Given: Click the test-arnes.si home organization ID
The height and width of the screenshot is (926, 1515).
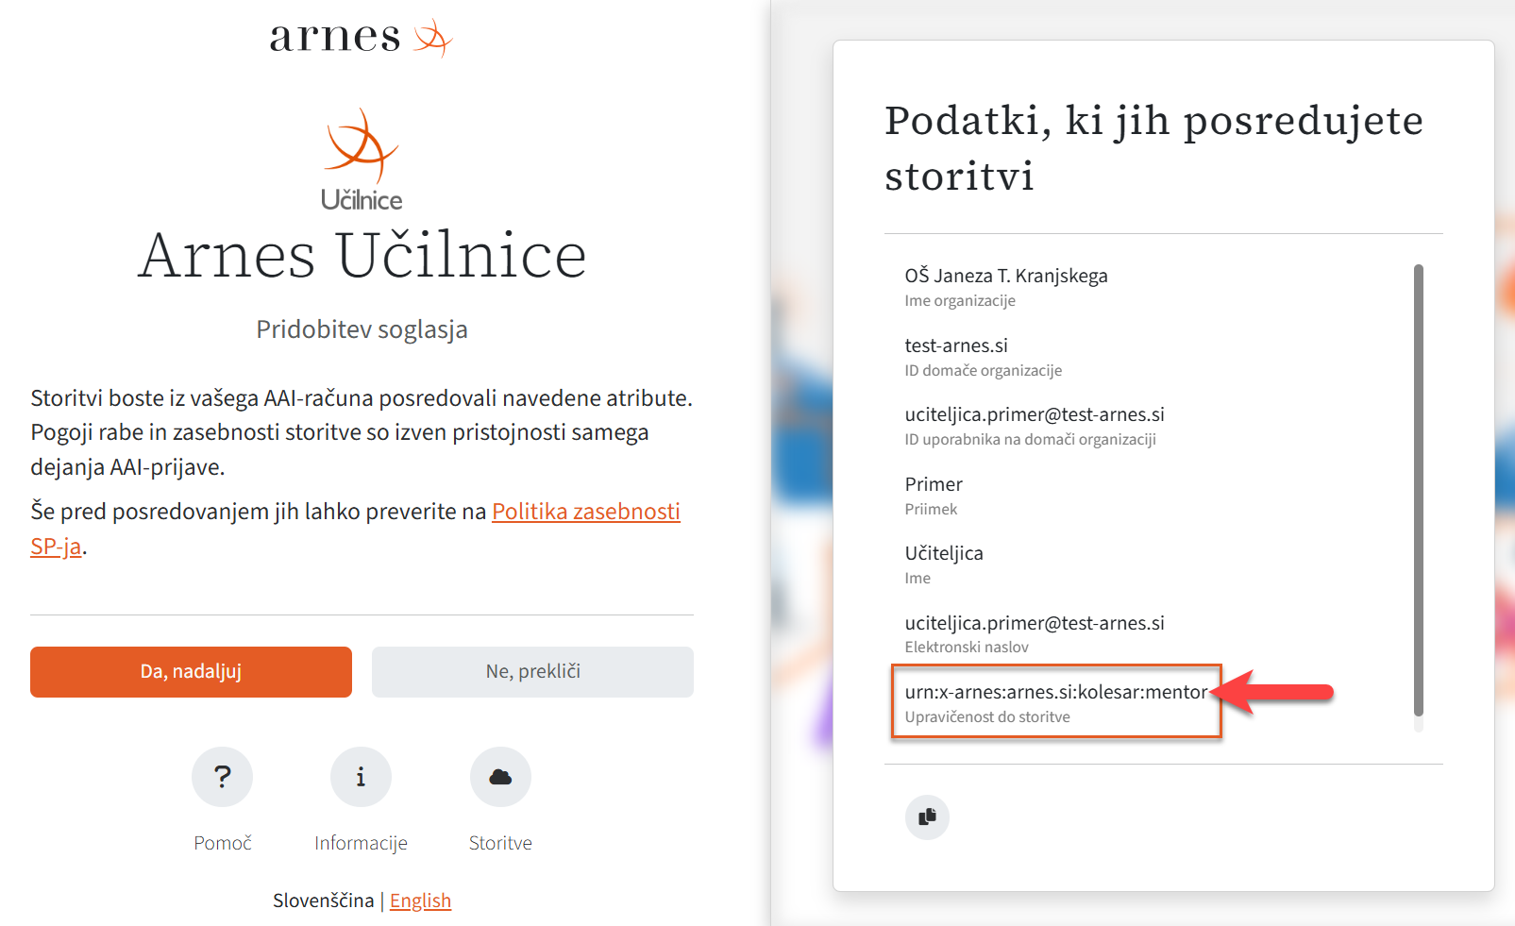Looking at the screenshot, I should tap(956, 345).
